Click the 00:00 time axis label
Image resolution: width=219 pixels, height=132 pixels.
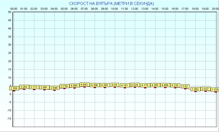[14, 9]
